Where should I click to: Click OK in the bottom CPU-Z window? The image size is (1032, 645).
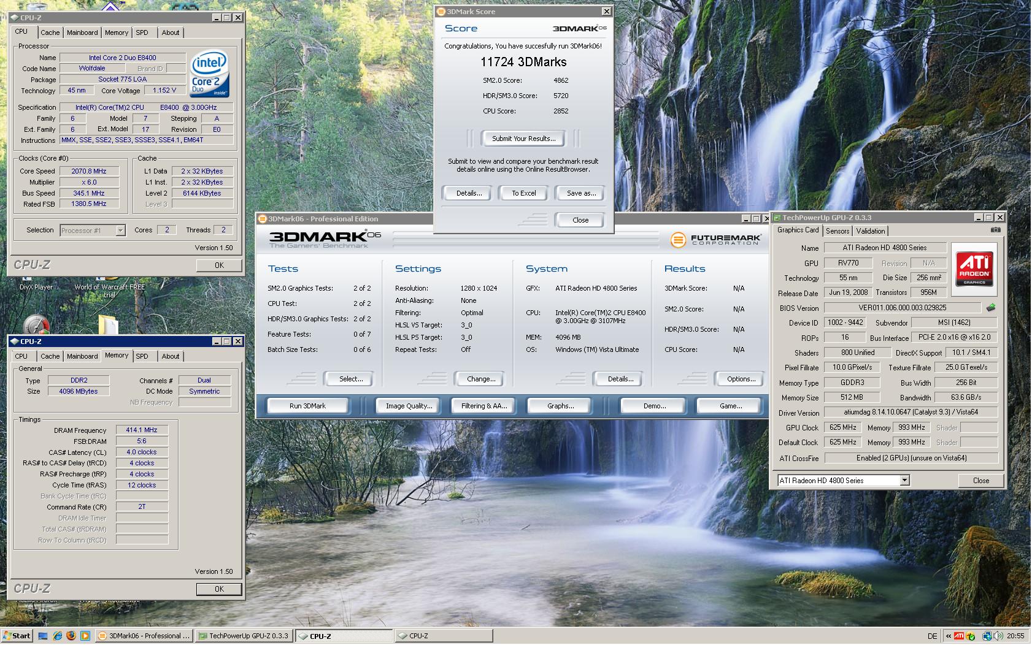pos(219,589)
